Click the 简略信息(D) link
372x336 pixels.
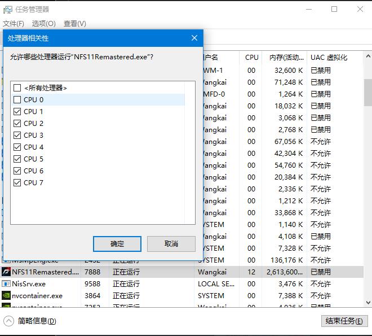37,321
